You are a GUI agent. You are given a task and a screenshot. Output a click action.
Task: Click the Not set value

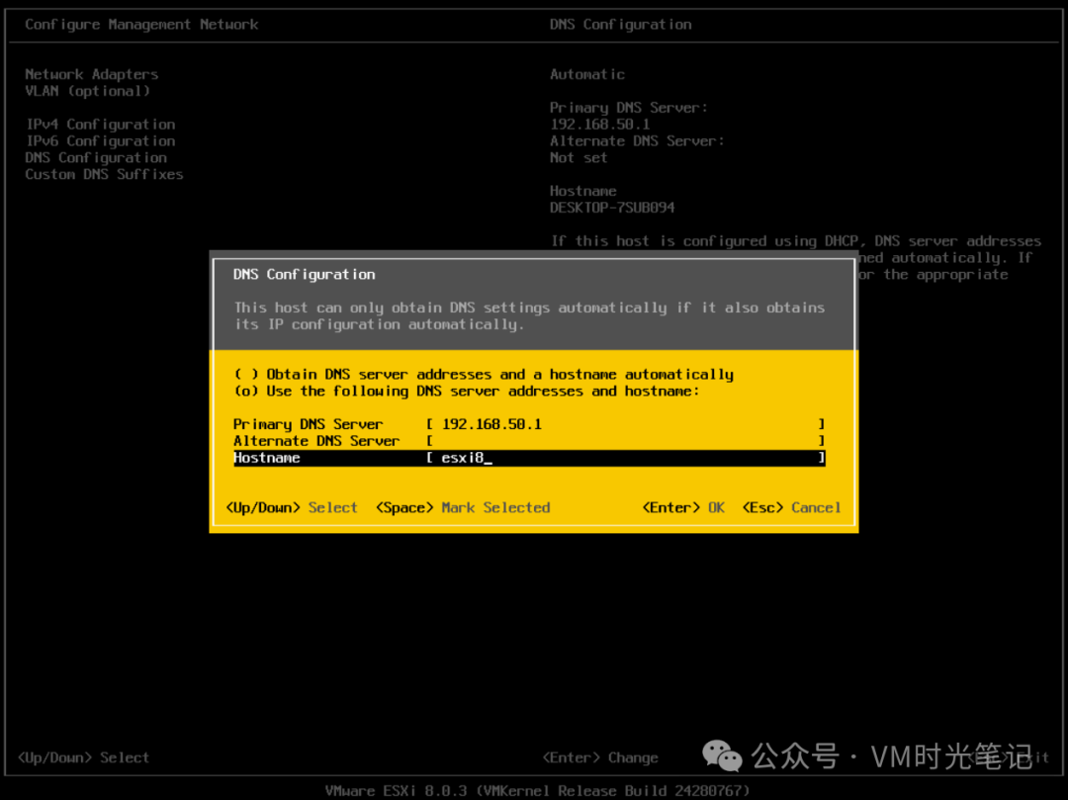pyautogui.click(x=578, y=158)
